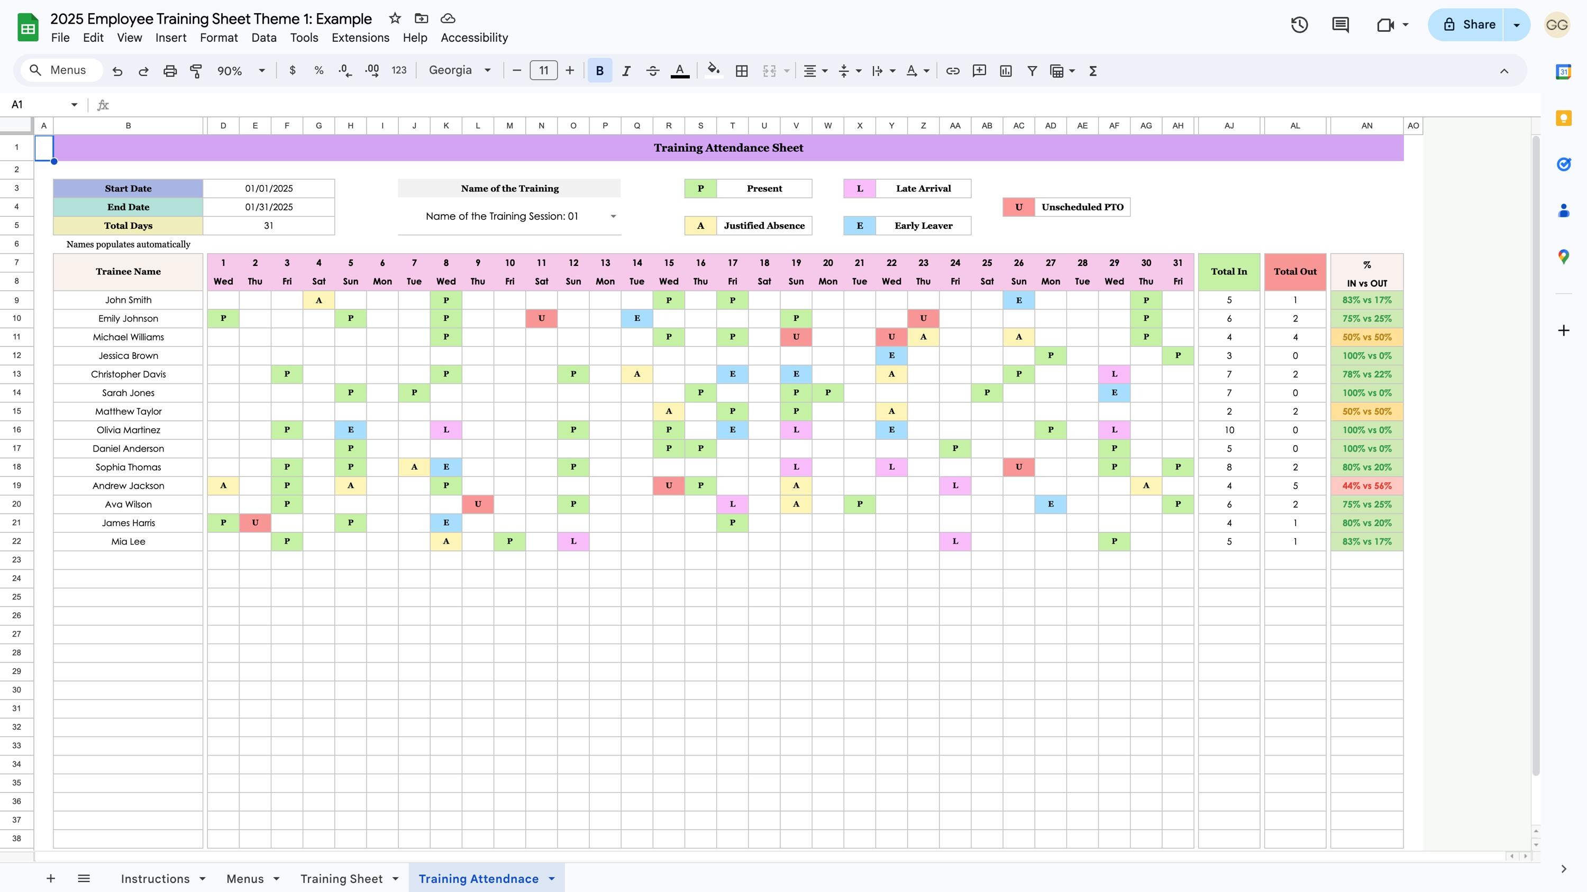Open version history
Screen dimensions: 1587x892
pos(1299,25)
